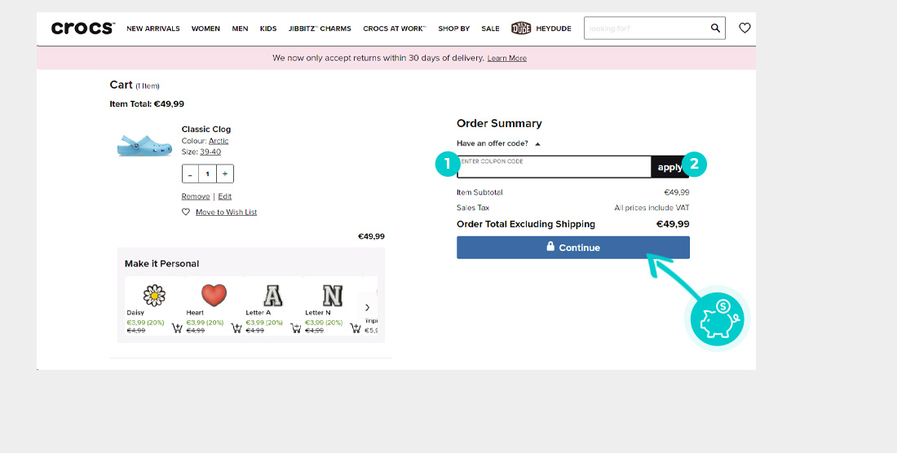Screen dimensions: 897x453
Task: Apply the coupon code
Action: (669, 167)
